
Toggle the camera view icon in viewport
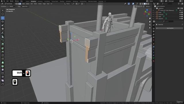point(150,25)
